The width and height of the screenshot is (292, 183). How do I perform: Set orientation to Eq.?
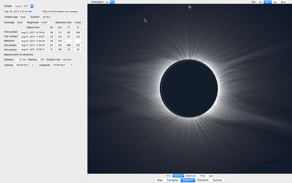(x=112, y=2)
